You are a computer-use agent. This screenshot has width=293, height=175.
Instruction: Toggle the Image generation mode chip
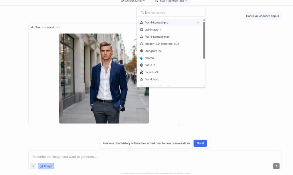(x=46, y=166)
